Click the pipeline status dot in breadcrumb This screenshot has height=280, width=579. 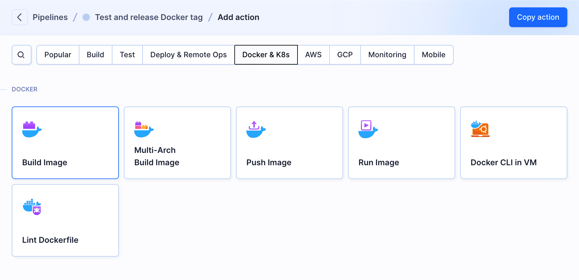click(86, 17)
